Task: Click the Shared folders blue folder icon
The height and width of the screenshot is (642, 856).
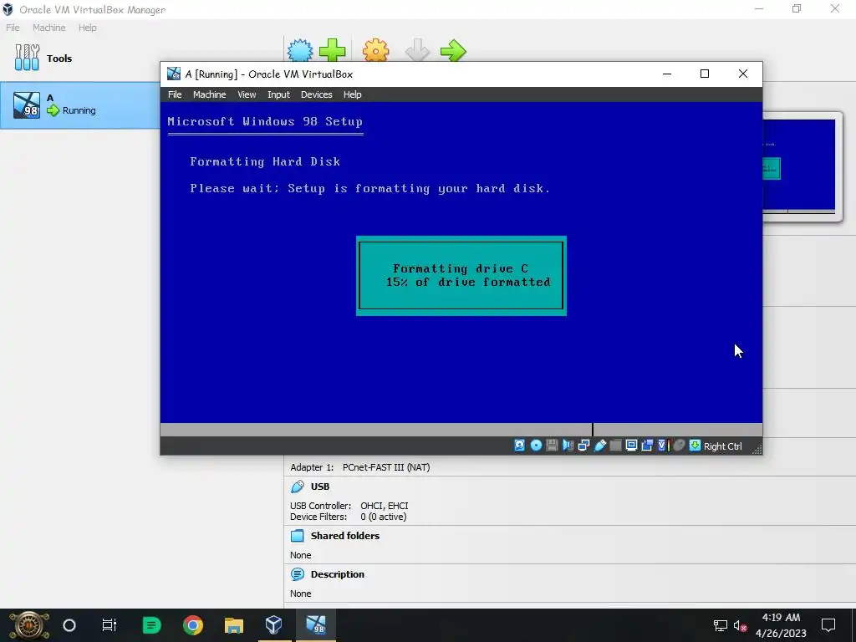Action: (298, 536)
